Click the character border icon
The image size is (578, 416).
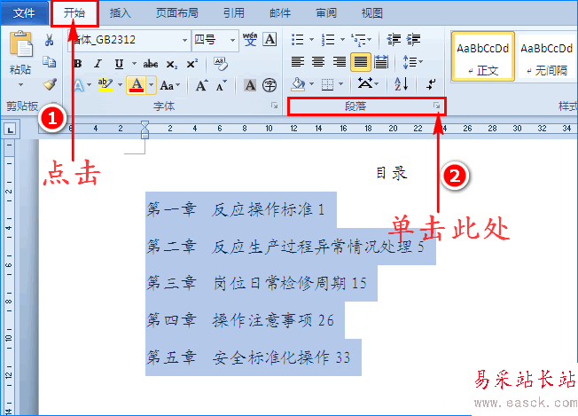pyautogui.click(x=269, y=39)
